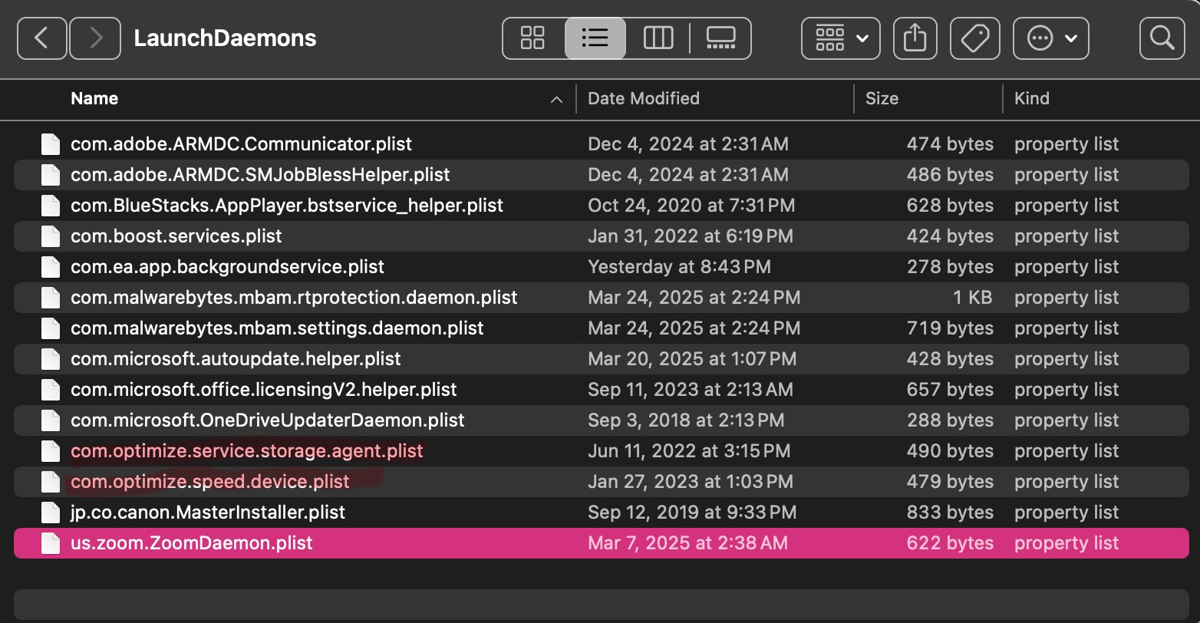Viewport: 1200px width, 623px height.
Task: Open the group-by options dropdown
Action: pyautogui.click(x=840, y=38)
